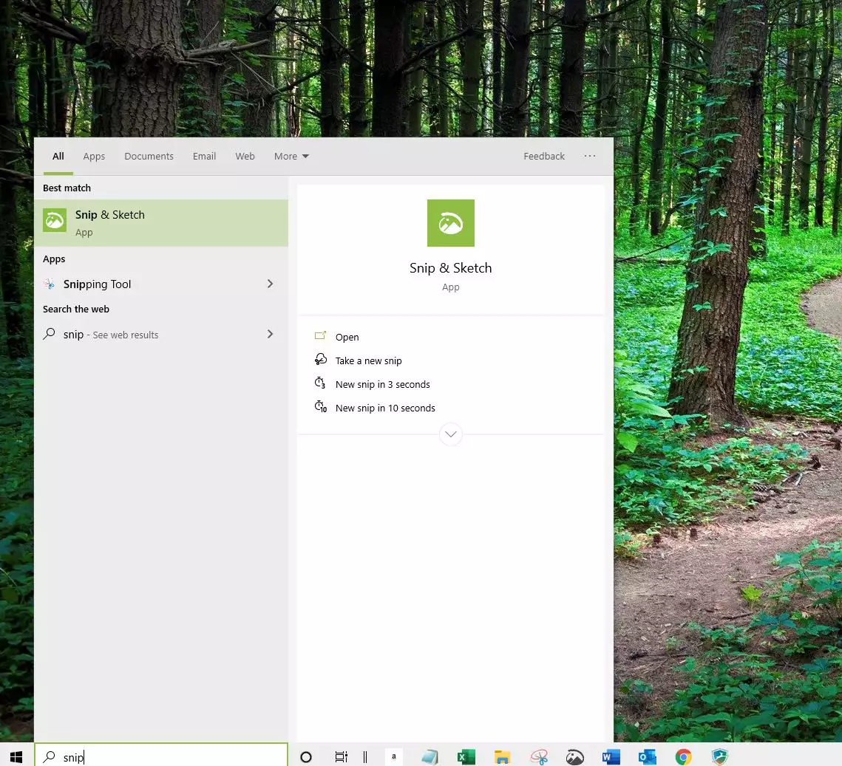Launch Google Chrome from the taskbar
The width and height of the screenshot is (842, 766).
point(683,757)
